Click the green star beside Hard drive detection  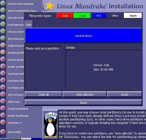pos(3,17)
